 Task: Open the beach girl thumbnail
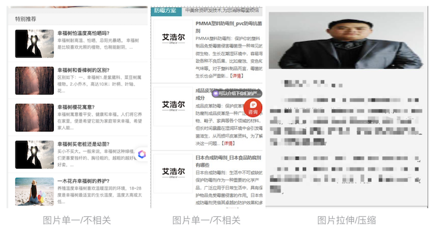(34, 192)
